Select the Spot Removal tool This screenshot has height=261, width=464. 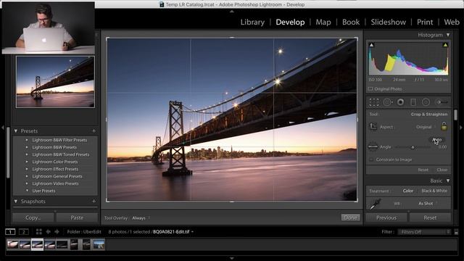point(387,102)
